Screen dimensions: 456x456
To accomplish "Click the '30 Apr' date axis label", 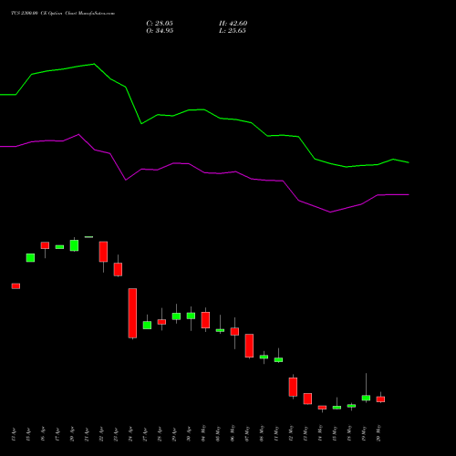I will 189,434.
